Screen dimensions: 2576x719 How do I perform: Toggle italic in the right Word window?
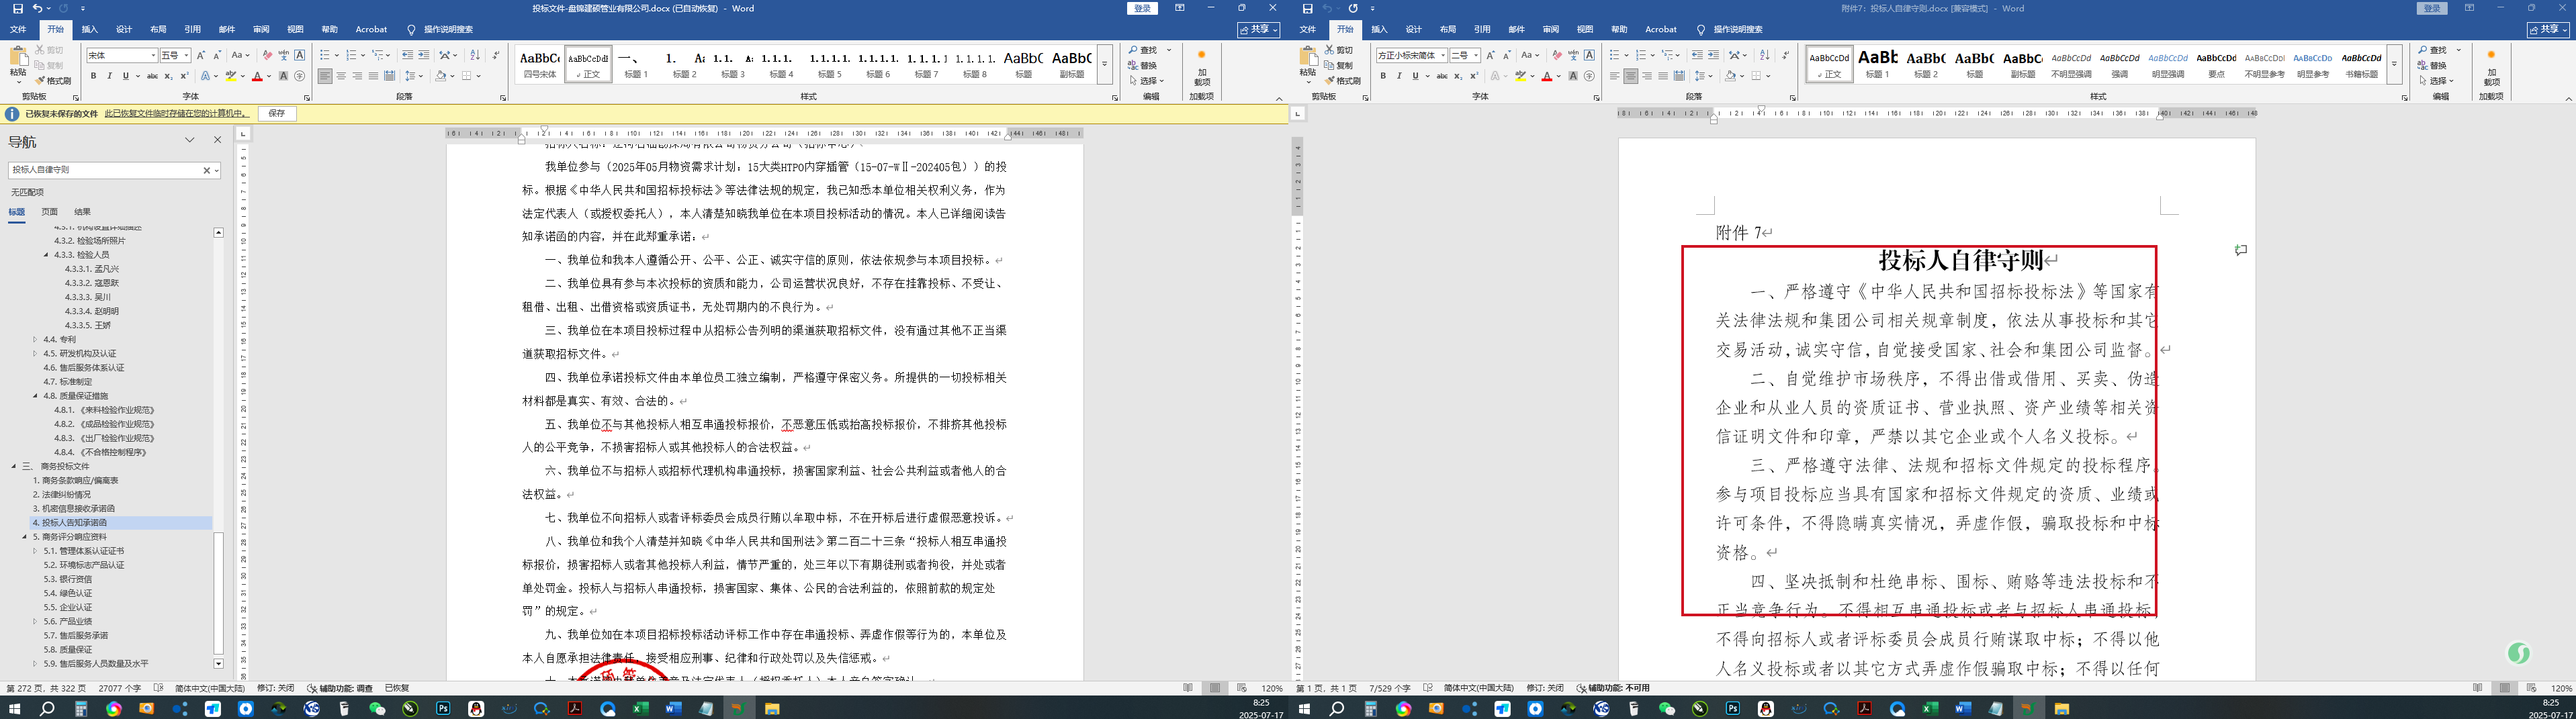[x=1399, y=76]
